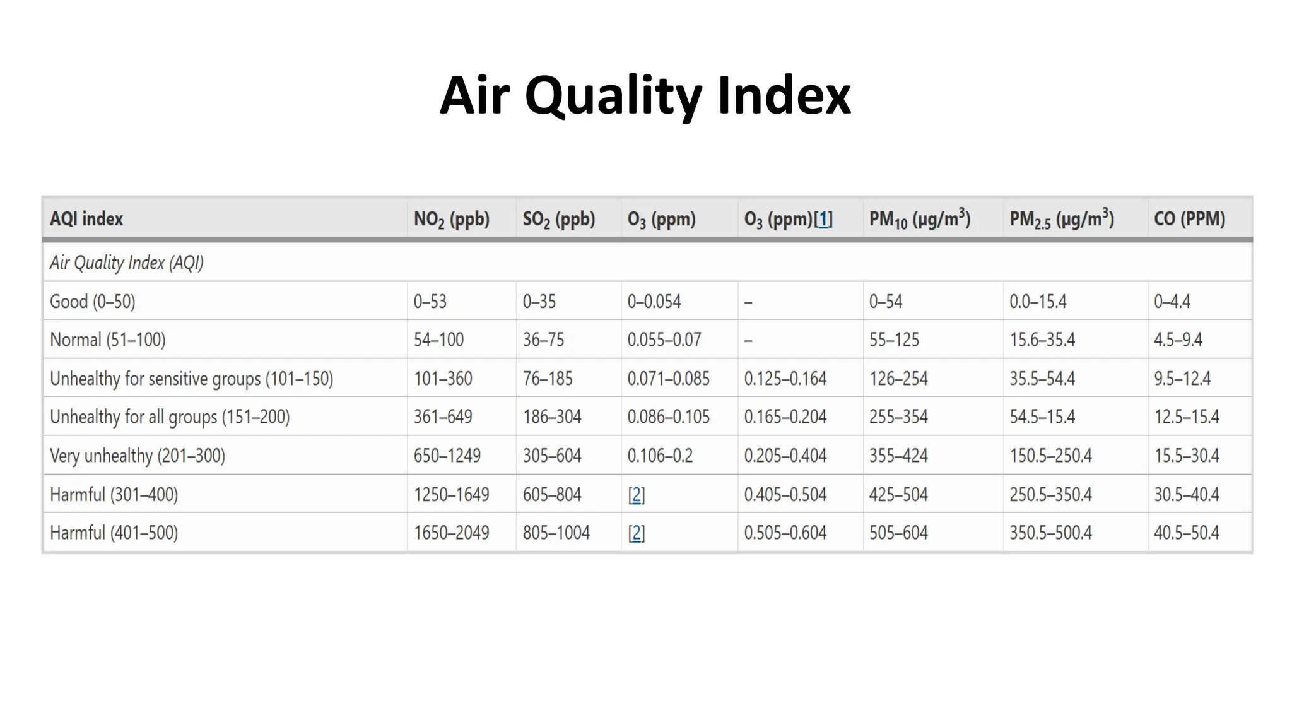Click the Very unhealthy (201–300) label

click(x=138, y=456)
